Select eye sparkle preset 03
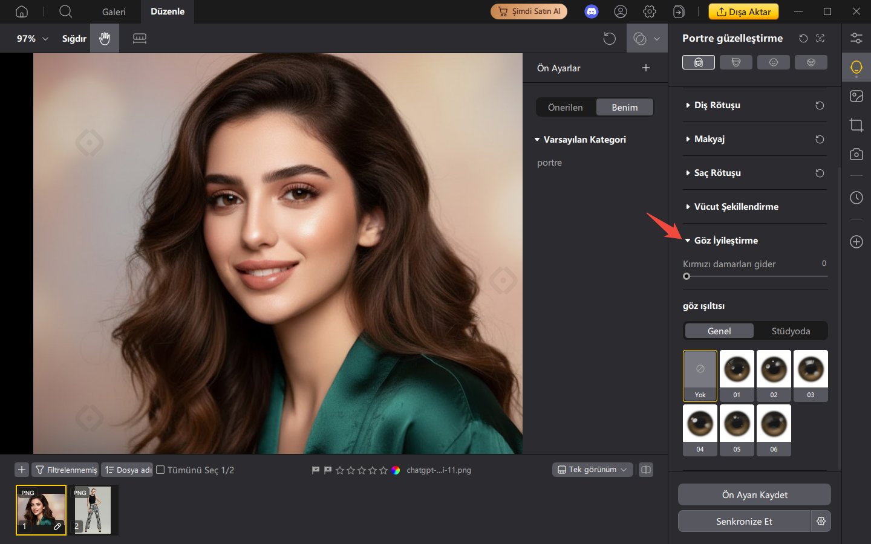Screen dimensions: 871x544 pyautogui.click(x=811, y=369)
